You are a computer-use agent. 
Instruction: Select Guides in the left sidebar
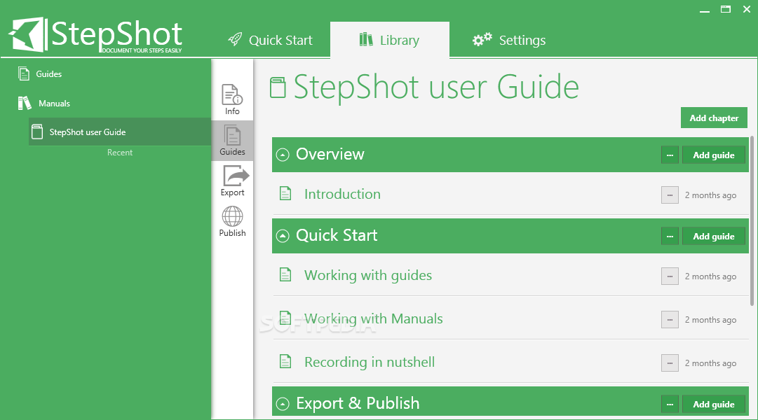coord(49,74)
